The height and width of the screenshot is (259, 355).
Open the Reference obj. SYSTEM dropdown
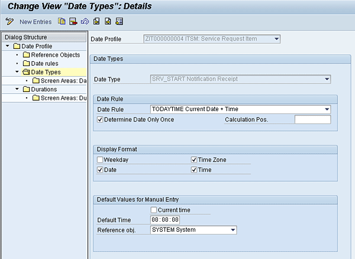233,230
